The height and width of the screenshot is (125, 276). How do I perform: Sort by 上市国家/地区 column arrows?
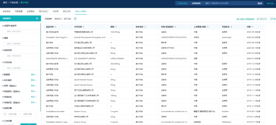[208, 27]
